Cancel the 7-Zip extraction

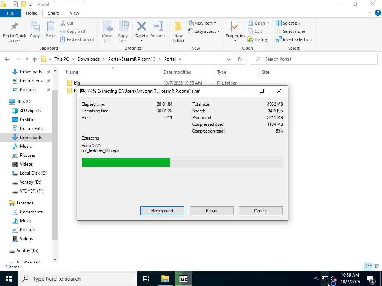[x=260, y=211]
